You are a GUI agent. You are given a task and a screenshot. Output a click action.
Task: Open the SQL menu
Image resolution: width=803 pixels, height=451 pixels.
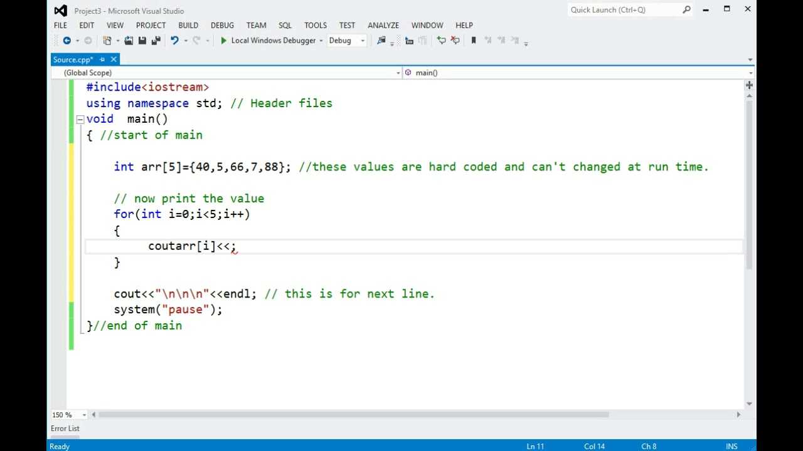285,25
